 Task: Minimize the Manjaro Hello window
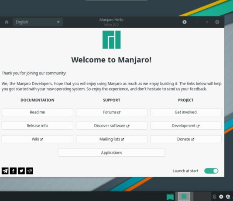[197, 22]
